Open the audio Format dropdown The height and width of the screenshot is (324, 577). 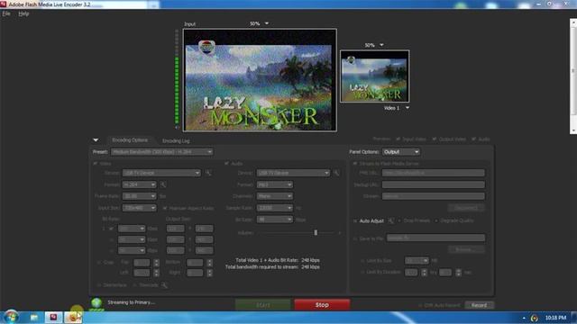click(x=274, y=184)
